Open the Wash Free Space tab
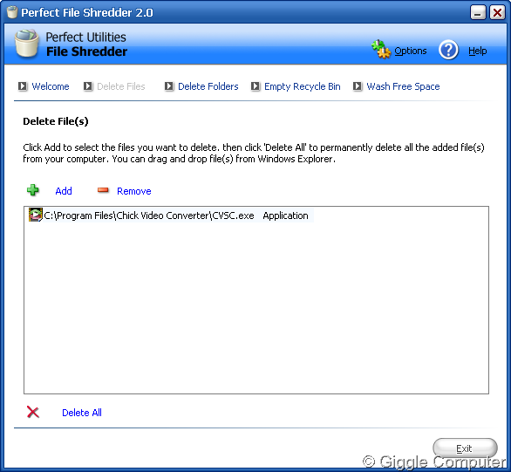The height and width of the screenshot is (472, 511). [403, 86]
